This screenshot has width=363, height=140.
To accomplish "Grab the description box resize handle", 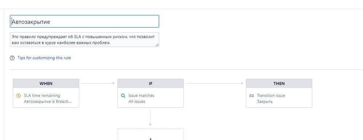I will pos(157,45).
